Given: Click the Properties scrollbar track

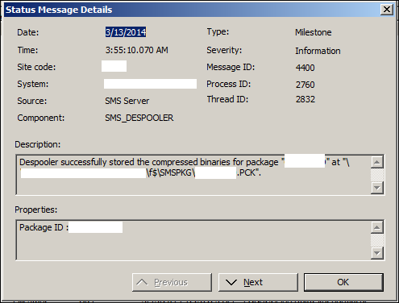Looking at the screenshot, I should [x=377, y=240].
